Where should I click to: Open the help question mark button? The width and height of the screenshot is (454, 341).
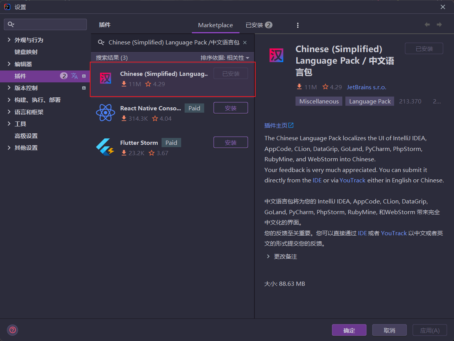(x=13, y=330)
